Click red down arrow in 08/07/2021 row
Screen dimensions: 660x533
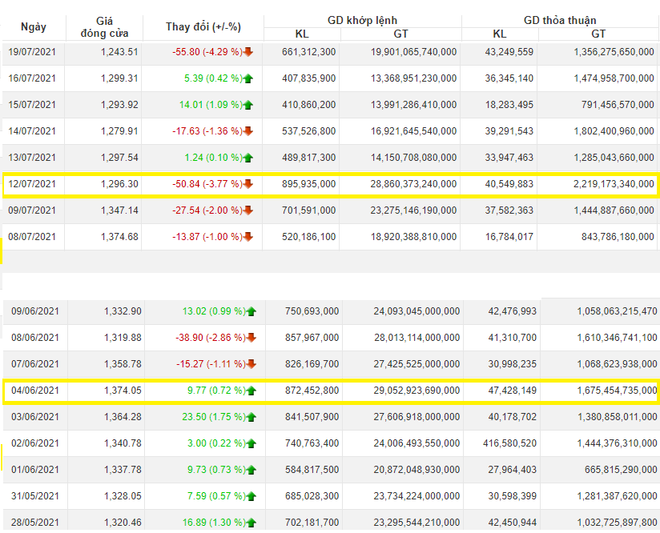pyautogui.click(x=248, y=237)
